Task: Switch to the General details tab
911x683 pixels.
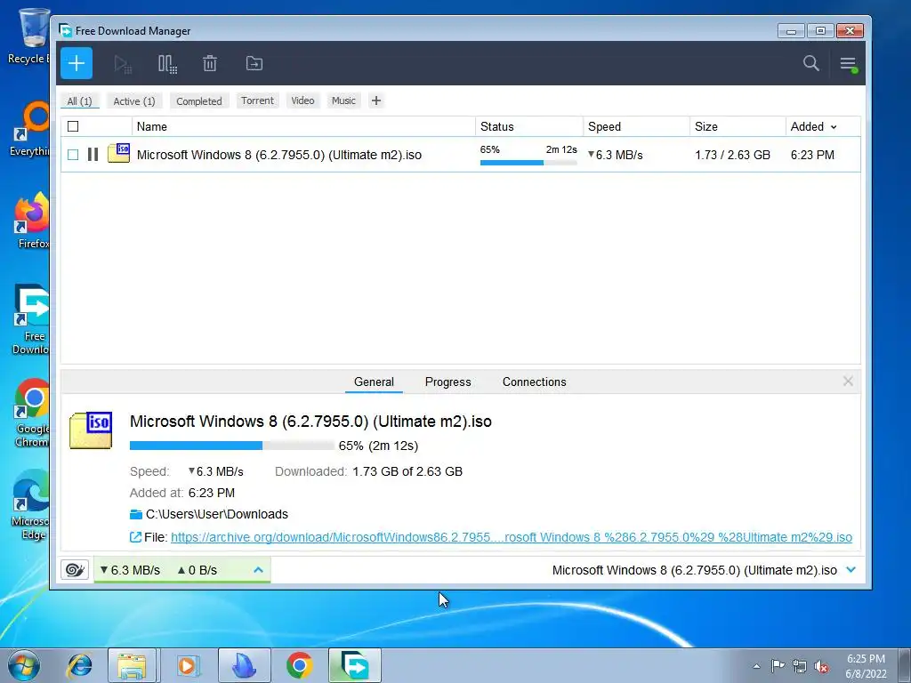Action: tap(374, 382)
